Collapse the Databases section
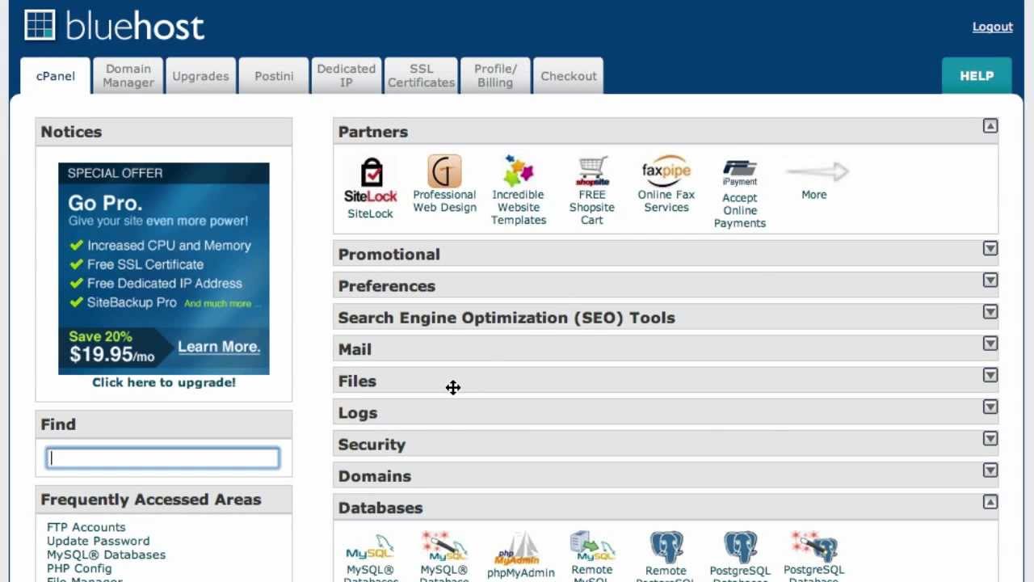The width and height of the screenshot is (1034, 582). pos(990,502)
